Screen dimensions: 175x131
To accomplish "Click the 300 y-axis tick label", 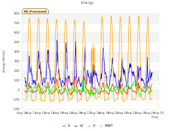I will (x=17, y=61).
